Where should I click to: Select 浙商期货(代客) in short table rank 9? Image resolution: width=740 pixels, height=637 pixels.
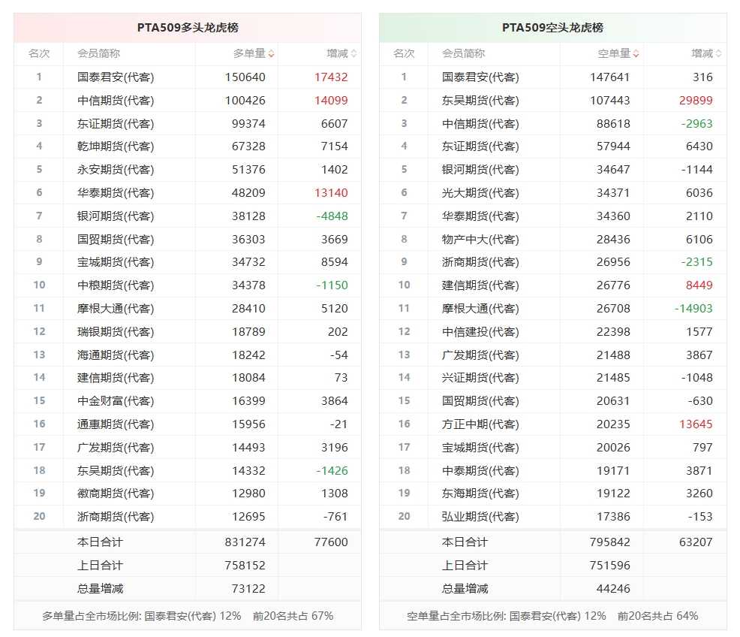coord(480,262)
